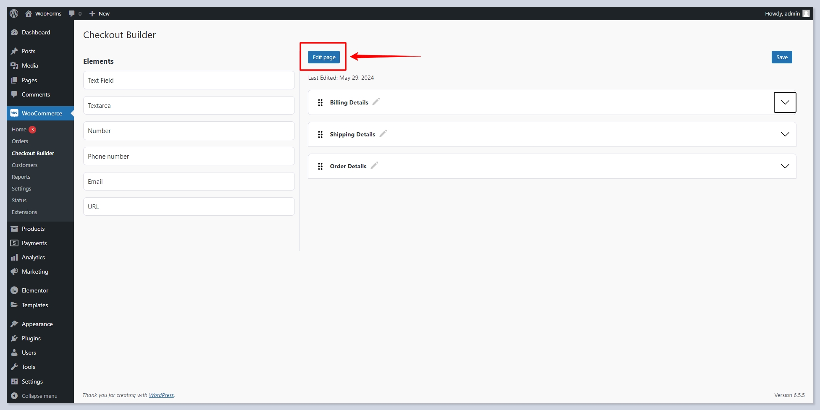Grab the Billing Details drag handle
Screen dimensions: 820x410
320,102
